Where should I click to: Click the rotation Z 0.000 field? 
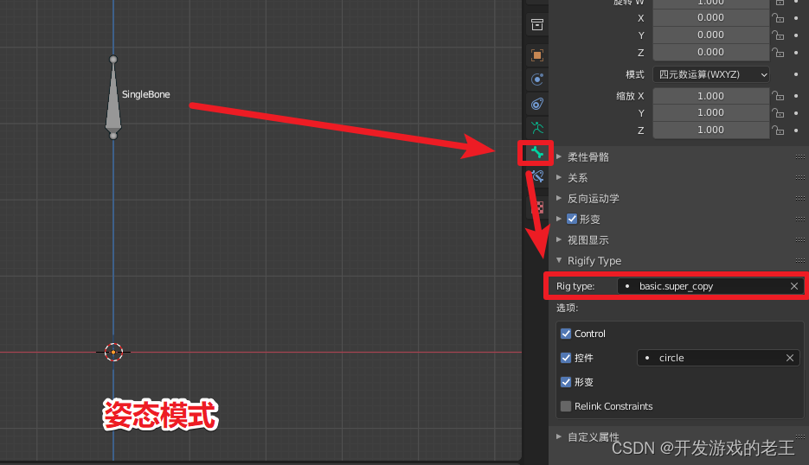(x=711, y=52)
